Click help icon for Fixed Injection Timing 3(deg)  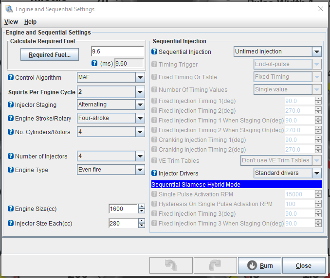pos(154,213)
